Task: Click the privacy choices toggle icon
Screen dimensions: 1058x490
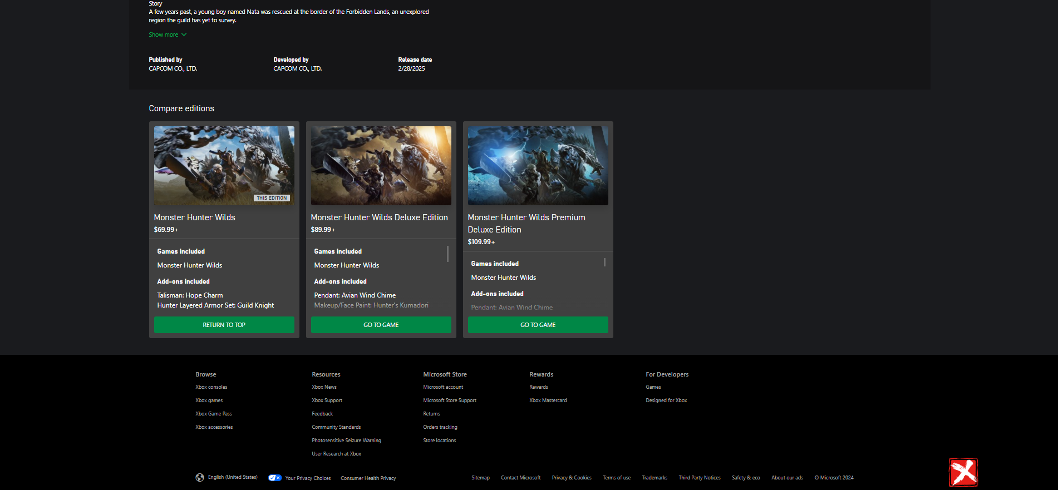Action: pyautogui.click(x=275, y=478)
